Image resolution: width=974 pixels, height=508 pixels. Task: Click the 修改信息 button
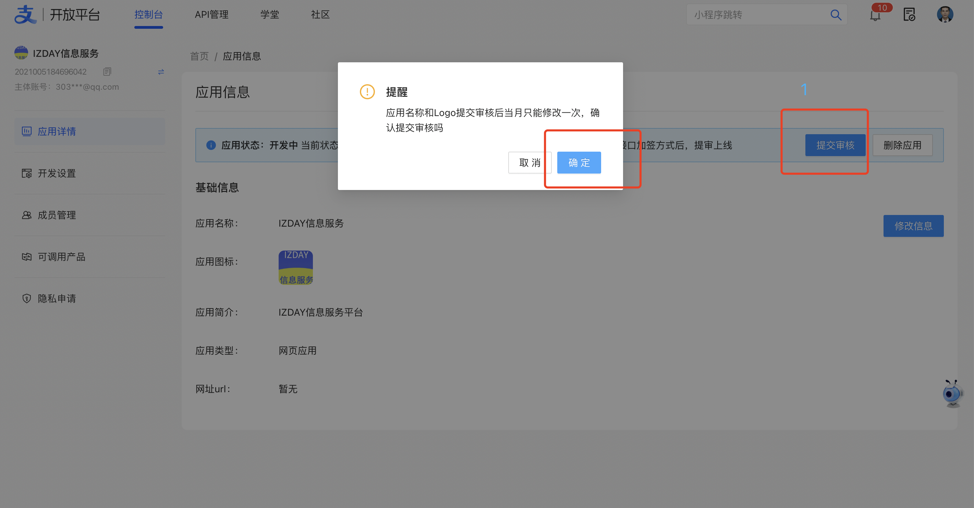pos(913,226)
